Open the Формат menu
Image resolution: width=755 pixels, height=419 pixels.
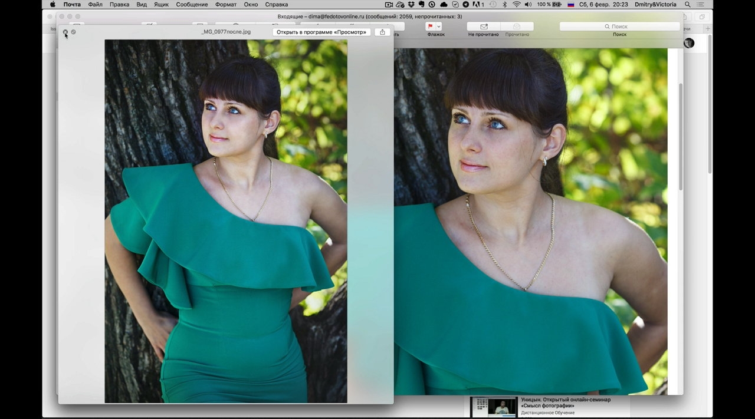point(226,4)
